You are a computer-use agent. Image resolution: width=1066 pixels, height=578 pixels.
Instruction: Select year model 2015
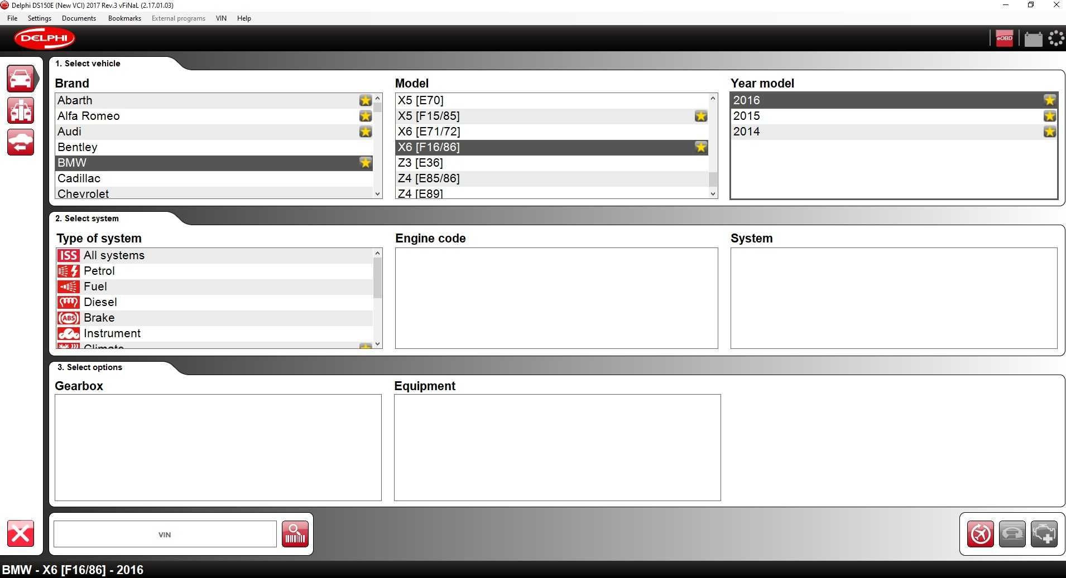894,116
